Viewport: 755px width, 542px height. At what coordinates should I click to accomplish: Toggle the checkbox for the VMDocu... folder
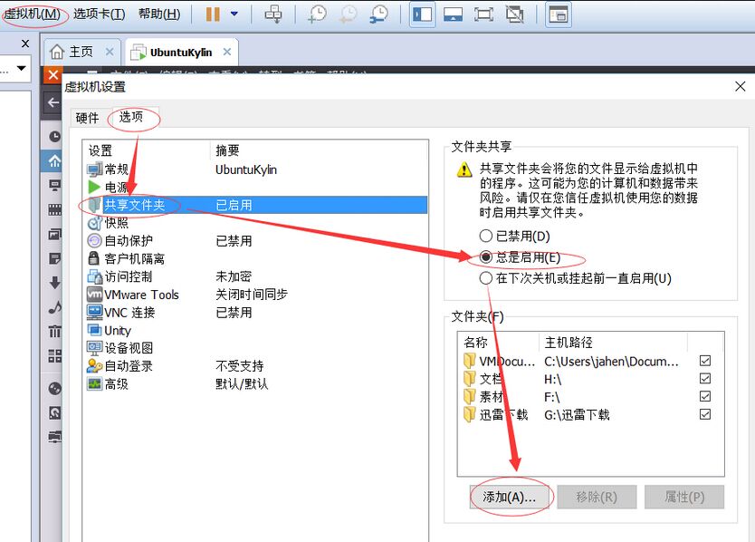tap(705, 361)
